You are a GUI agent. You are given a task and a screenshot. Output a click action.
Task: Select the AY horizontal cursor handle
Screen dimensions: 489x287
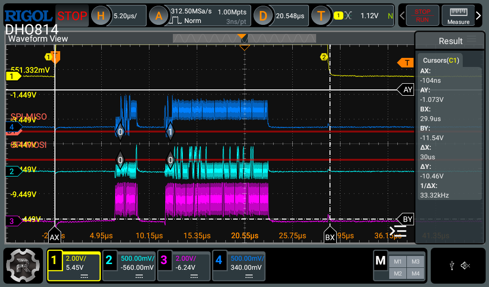406,90
